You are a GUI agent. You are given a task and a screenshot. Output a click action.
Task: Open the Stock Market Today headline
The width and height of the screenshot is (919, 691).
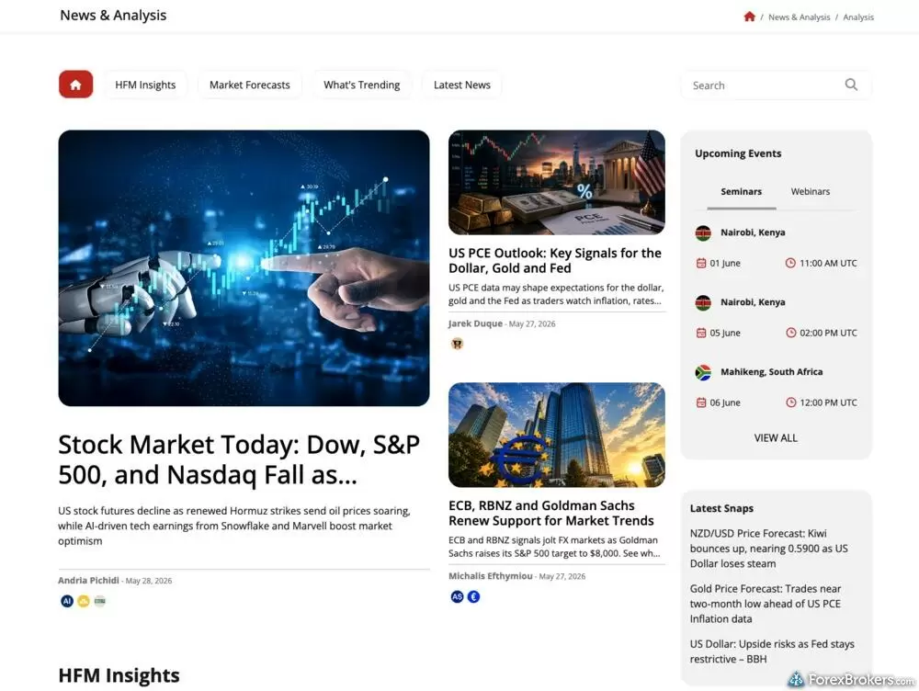click(x=239, y=459)
